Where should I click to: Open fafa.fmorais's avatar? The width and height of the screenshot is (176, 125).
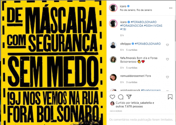(x=113, y=59)
